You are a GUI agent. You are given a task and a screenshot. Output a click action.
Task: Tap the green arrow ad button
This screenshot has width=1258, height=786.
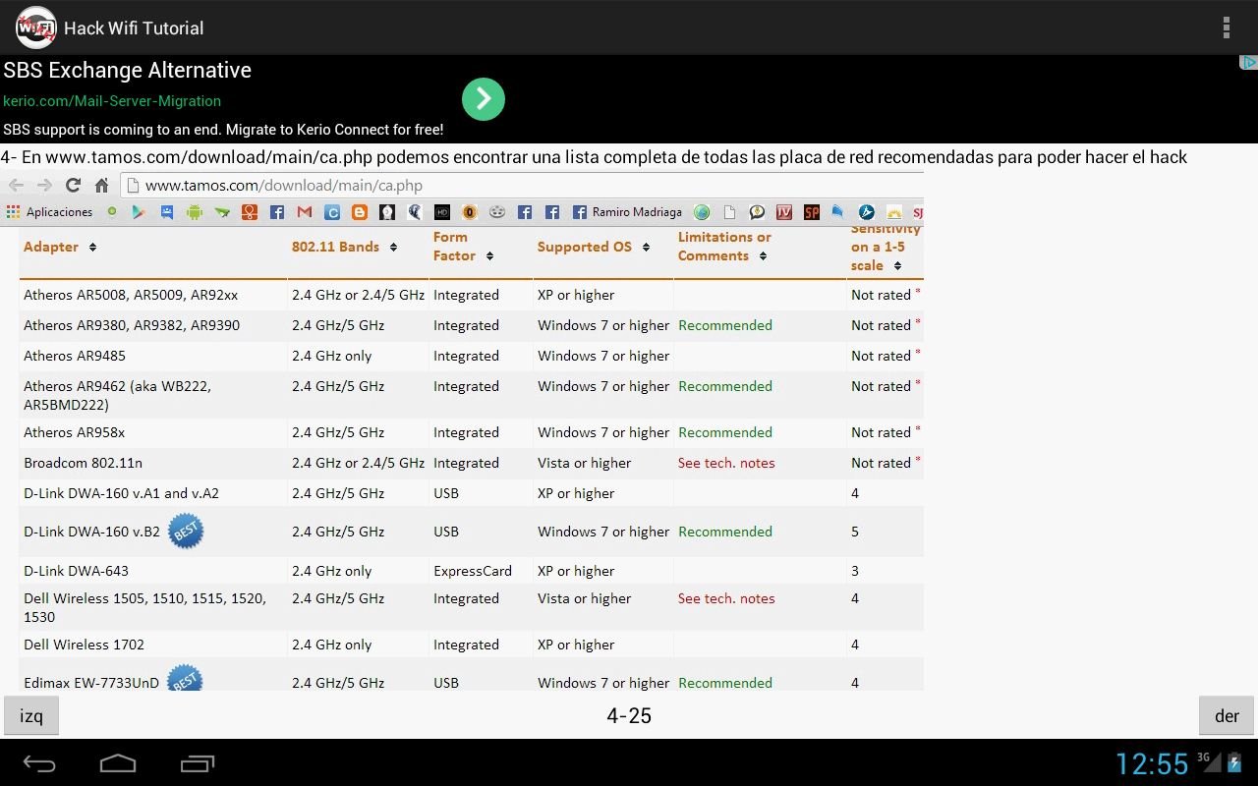pyautogui.click(x=484, y=99)
